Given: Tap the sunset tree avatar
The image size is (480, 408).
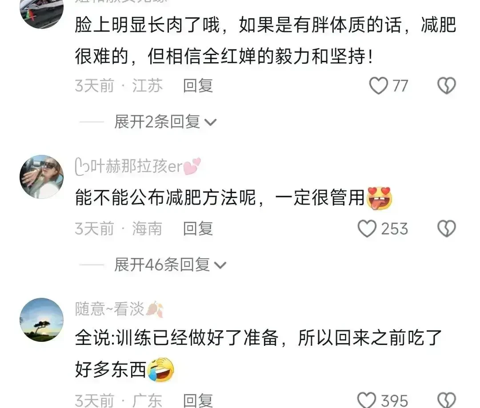Looking at the screenshot, I should [x=42, y=320].
